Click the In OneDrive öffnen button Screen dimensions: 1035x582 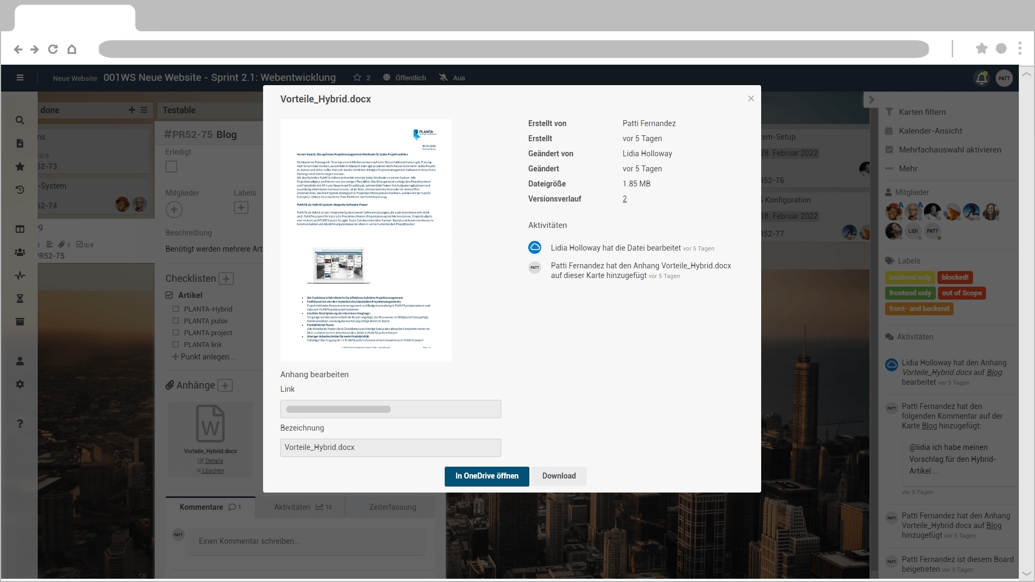click(486, 476)
